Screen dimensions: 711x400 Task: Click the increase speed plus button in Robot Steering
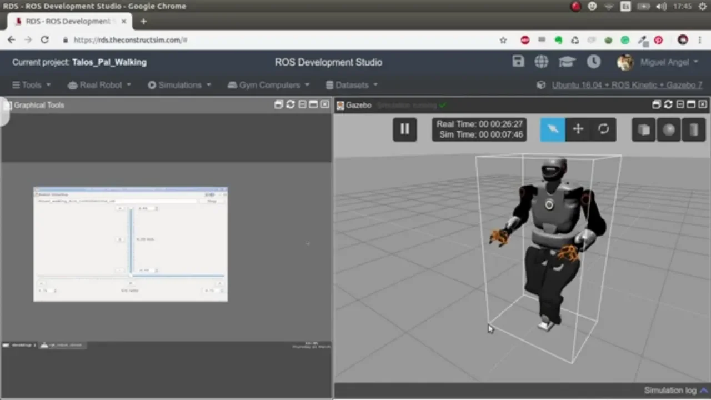tap(120, 208)
